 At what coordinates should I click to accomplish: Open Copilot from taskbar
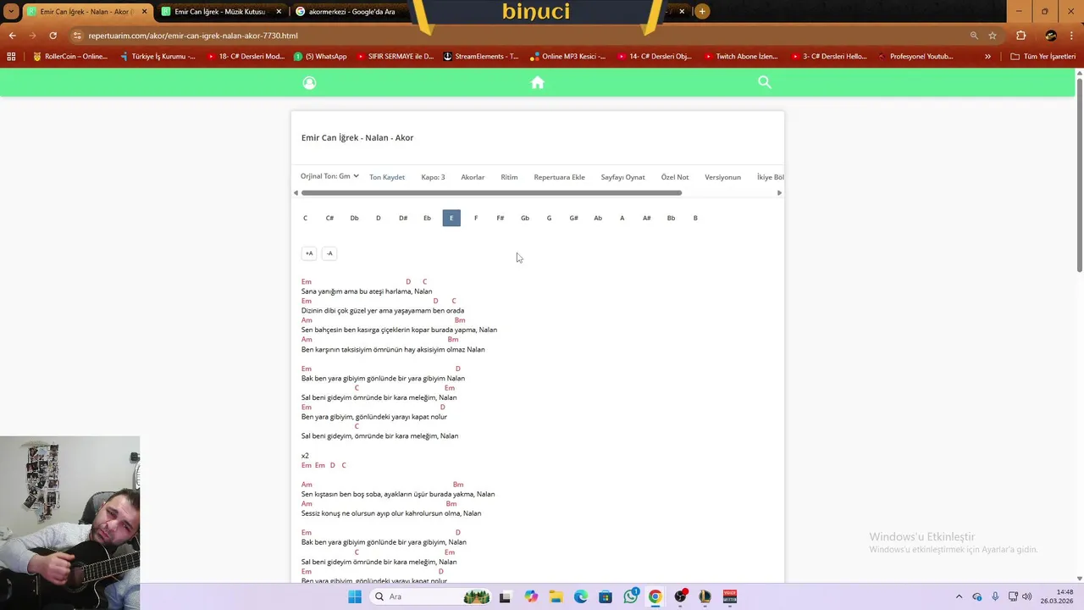pos(531,596)
